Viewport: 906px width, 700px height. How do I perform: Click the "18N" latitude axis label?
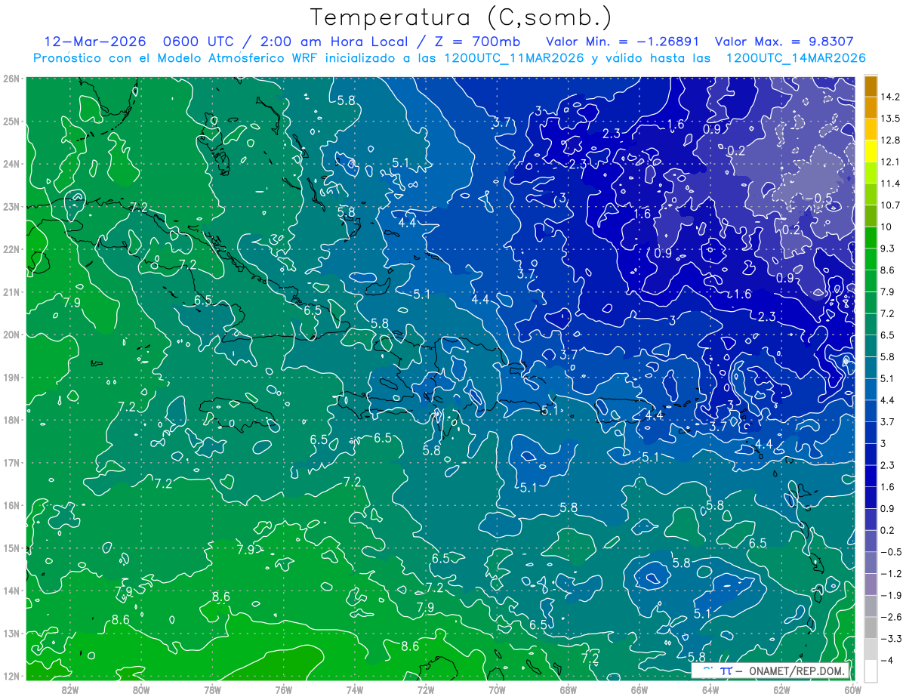click(11, 420)
